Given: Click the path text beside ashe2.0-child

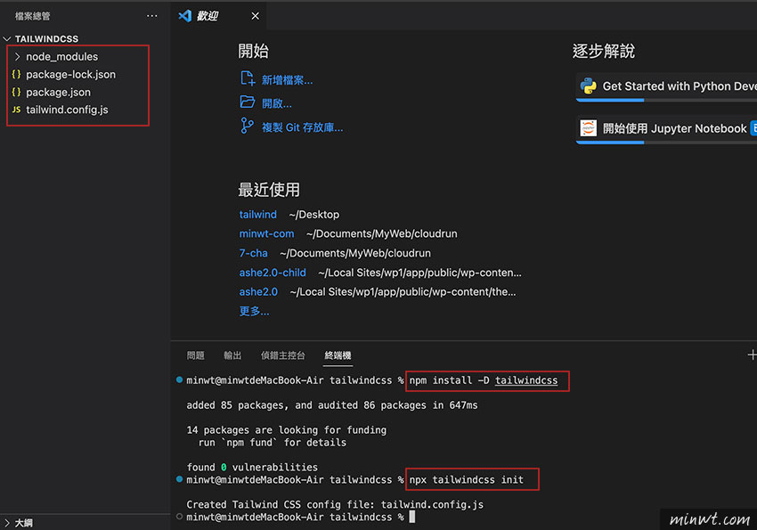Looking at the screenshot, I should click(420, 273).
